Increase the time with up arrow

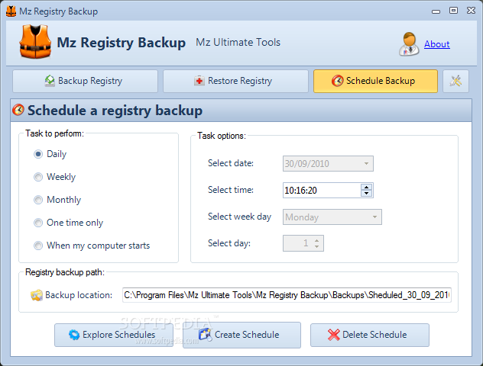(x=366, y=187)
